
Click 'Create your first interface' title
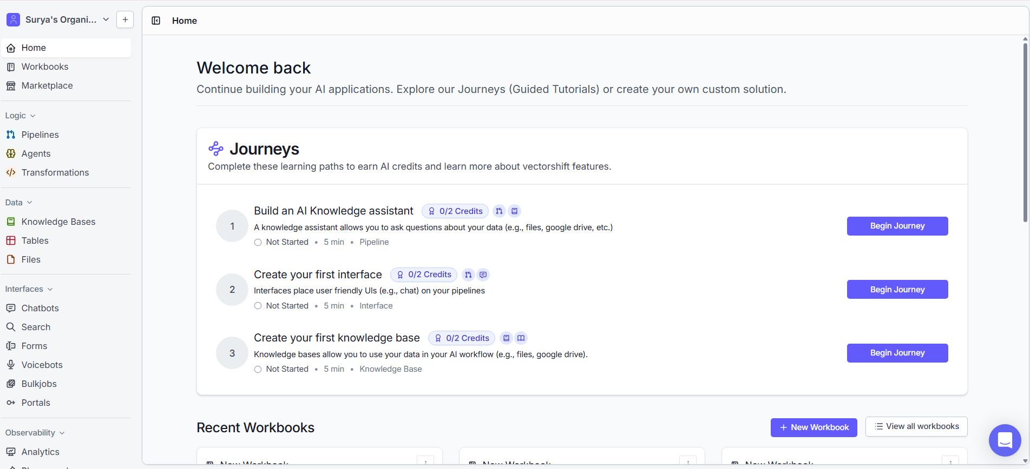click(x=318, y=274)
